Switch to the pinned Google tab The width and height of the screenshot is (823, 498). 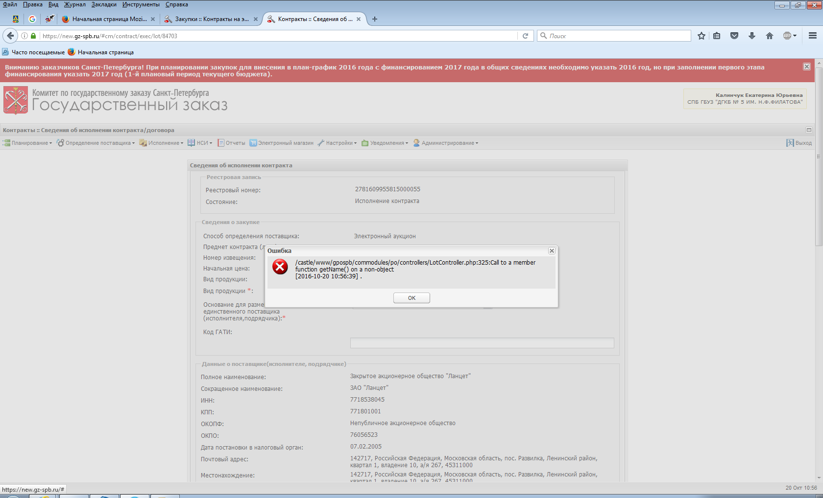pos(32,19)
